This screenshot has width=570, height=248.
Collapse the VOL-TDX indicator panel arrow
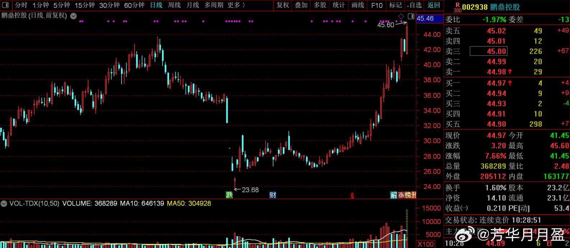pyautogui.click(x=4, y=203)
